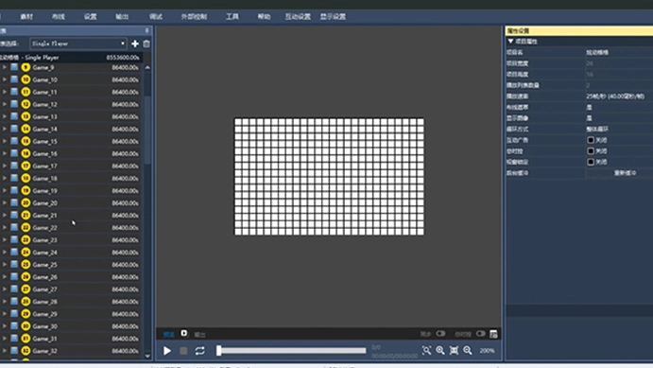This screenshot has width=653, height=368.
Task: Click the zoom-region magnifier with corner brackets
Action: (426, 350)
